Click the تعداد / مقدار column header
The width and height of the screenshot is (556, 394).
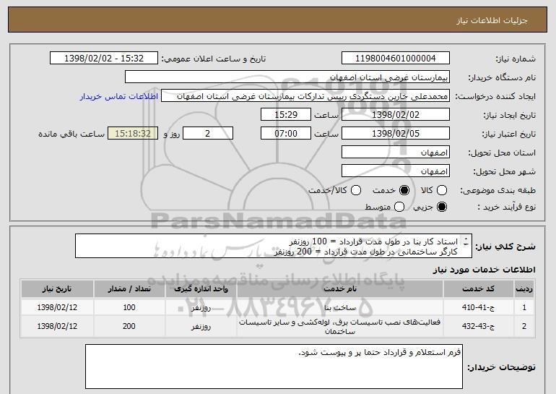(x=129, y=289)
